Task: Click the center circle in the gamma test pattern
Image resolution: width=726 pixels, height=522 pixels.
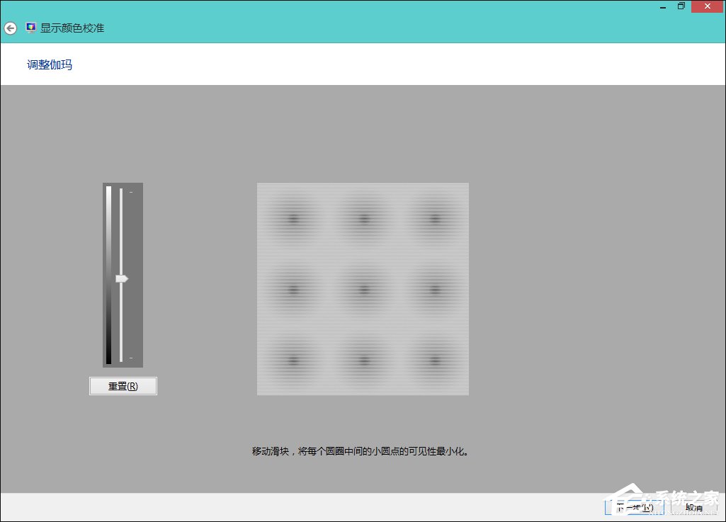Action: 363,288
